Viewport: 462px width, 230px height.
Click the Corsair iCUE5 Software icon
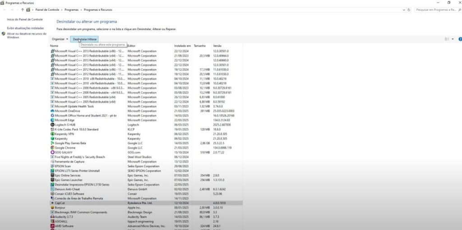[x=52, y=194]
